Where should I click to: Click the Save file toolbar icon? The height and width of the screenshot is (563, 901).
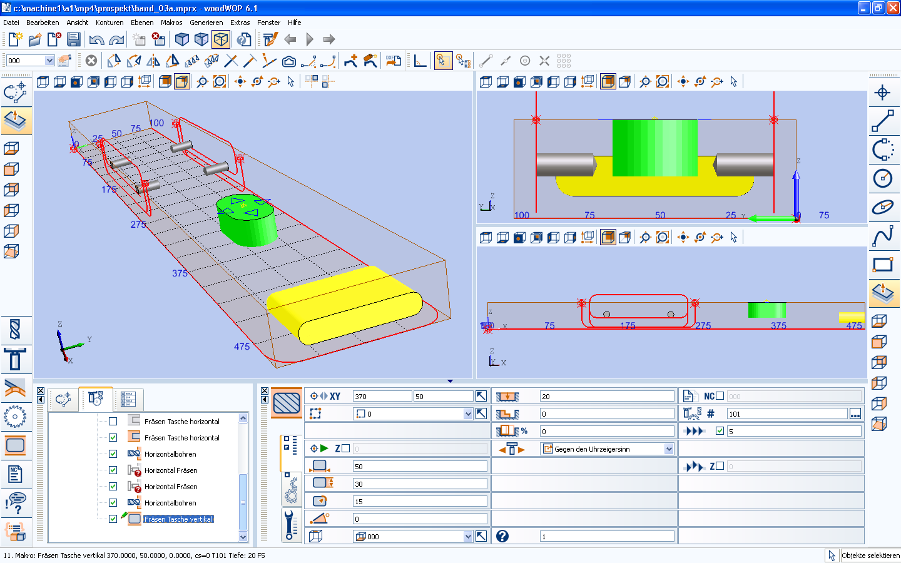click(x=74, y=39)
